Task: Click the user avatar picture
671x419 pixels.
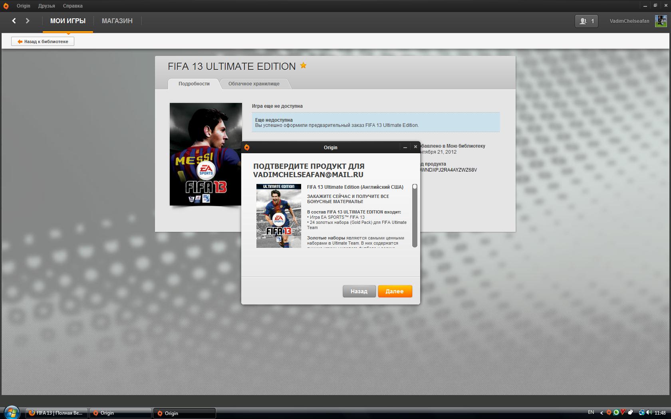Action: (x=661, y=21)
